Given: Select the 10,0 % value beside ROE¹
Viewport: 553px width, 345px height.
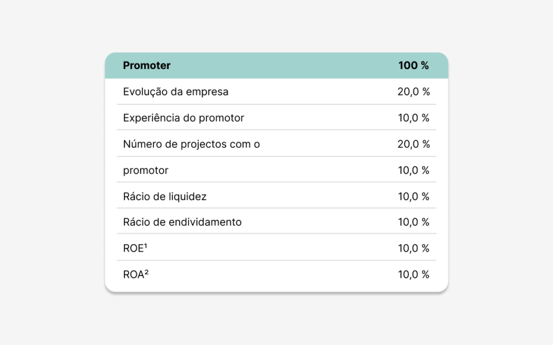Looking at the screenshot, I should coord(414,248).
